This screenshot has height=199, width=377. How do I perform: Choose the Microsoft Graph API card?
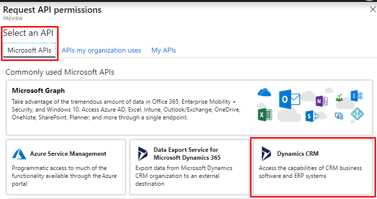[x=189, y=108]
